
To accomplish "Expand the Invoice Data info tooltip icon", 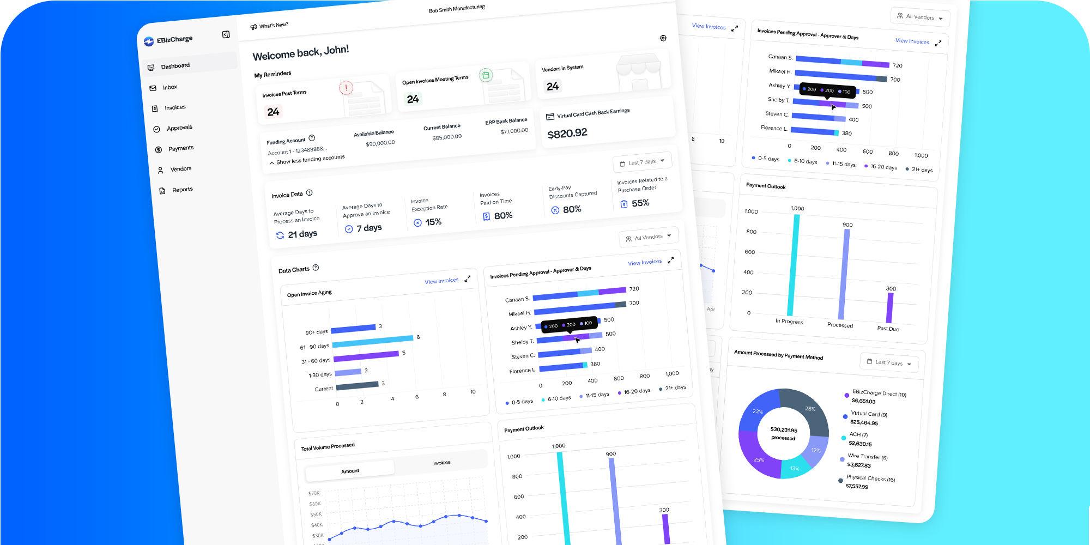I will point(310,192).
